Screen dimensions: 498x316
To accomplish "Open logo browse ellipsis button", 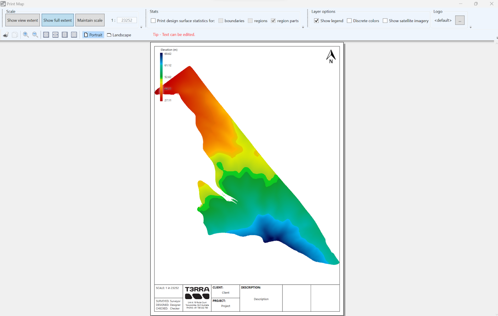I will (x=460, y=20).
